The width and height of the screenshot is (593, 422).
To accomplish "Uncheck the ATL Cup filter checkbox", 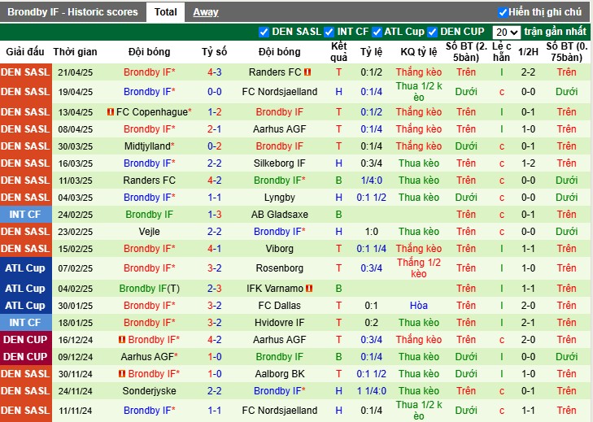I will pyautogui.click(x=377, y=33).
